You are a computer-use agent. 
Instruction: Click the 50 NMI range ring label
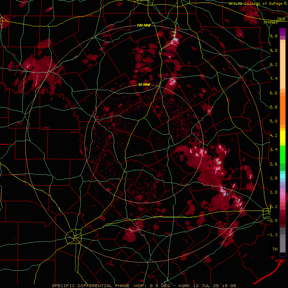click(x=144, y=84)
